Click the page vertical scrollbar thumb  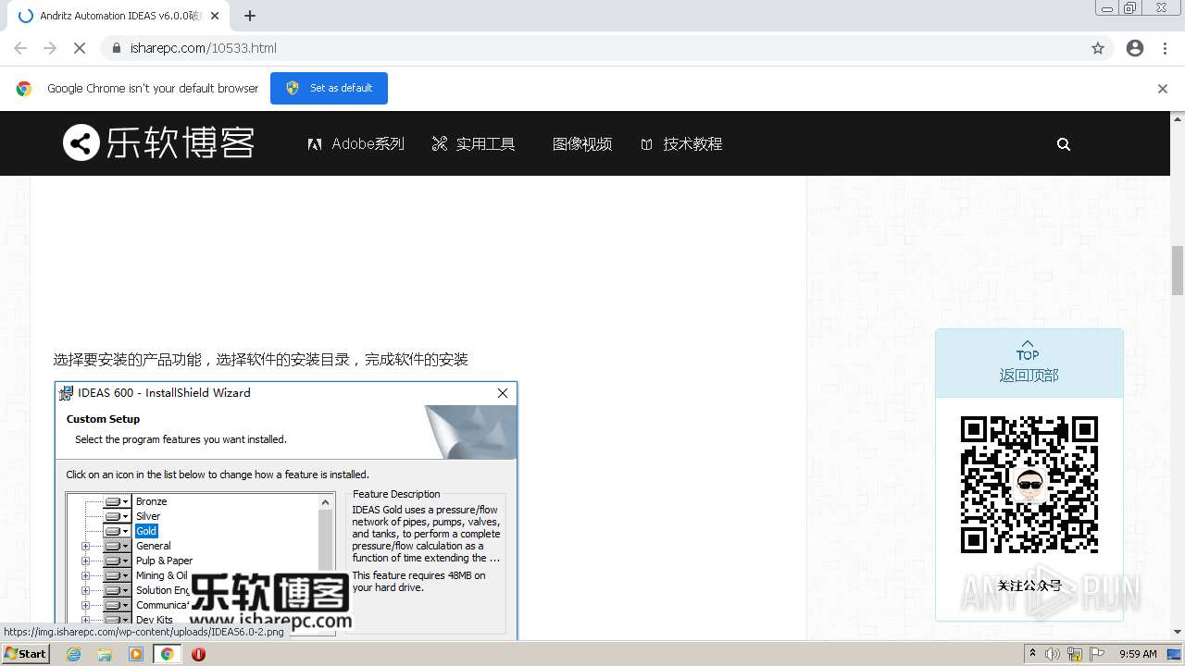(x=1178, y=270)
